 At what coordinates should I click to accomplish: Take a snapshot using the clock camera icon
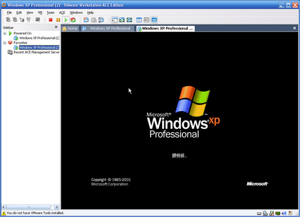(x=86, y=19)
